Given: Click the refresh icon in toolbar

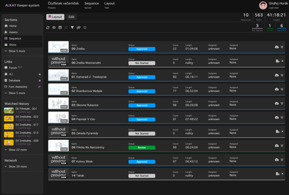Looking at the screenshot, I should (x=48, y=27).
